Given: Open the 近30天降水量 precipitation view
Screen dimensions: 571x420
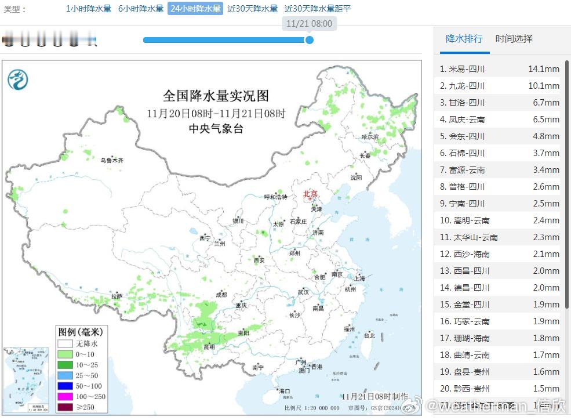Looking at the screenshot, I should point(252,10).
